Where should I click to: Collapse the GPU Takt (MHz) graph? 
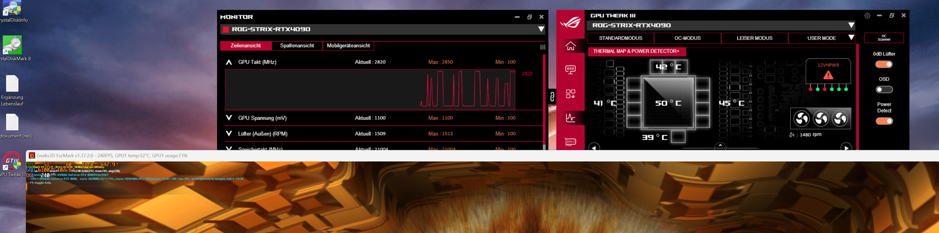tap(229, 62)
